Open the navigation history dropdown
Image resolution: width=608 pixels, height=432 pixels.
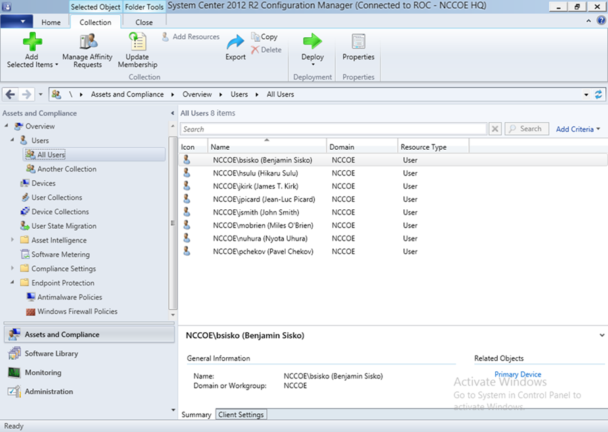41,94
